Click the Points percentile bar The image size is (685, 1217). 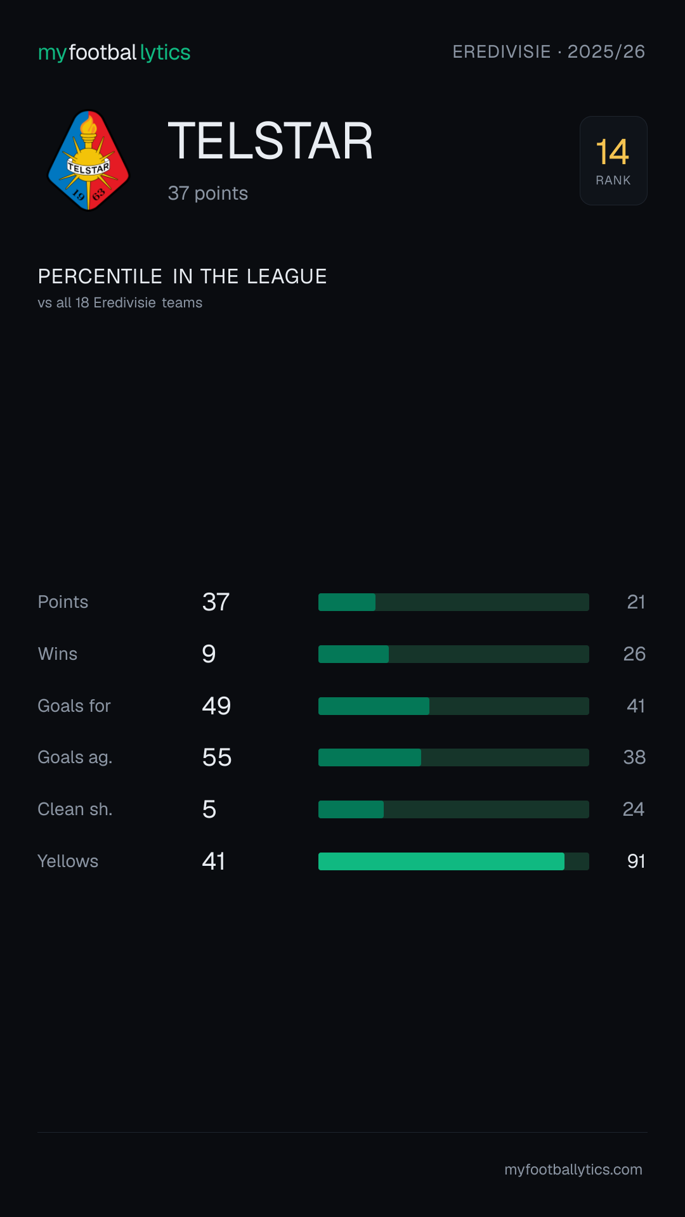click(453, 602)
